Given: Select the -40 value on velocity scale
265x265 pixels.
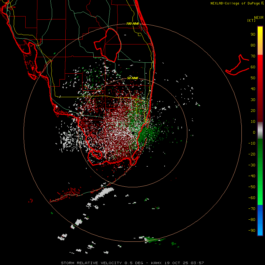Looking at the screenshot, I should pyautogui.click(x=252, y=176).
